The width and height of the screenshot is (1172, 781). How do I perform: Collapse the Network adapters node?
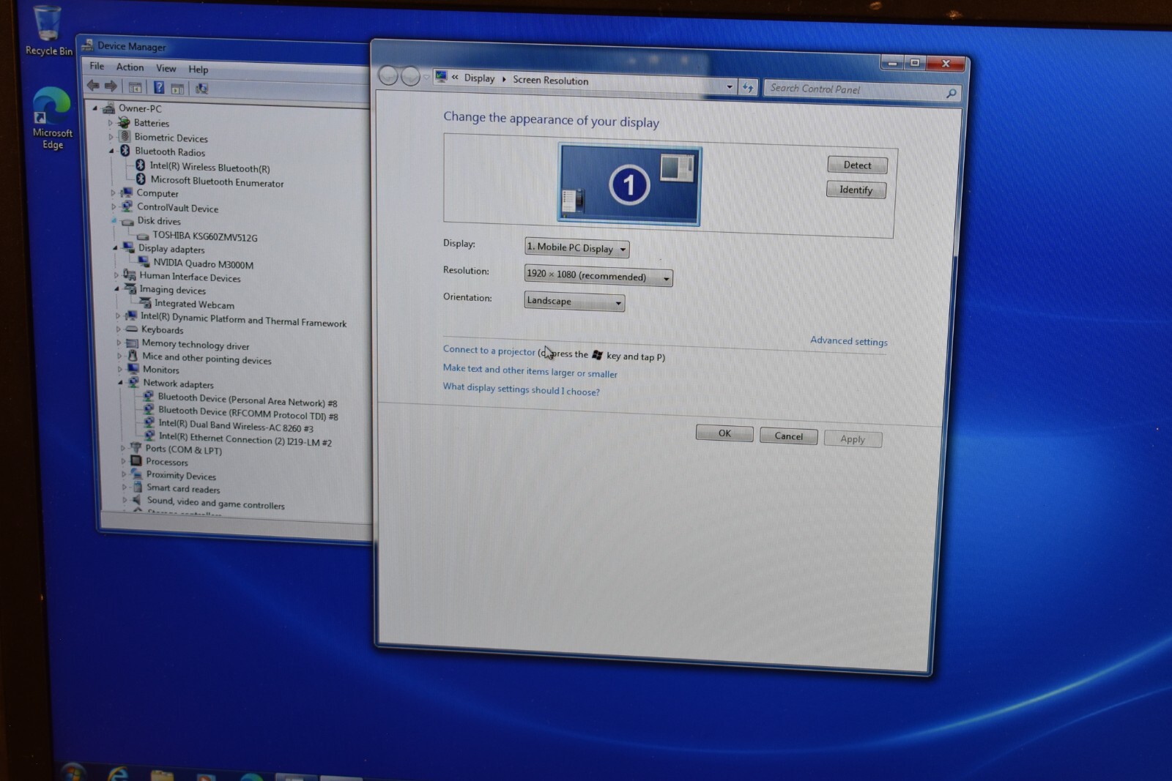pyautogui.click(x=120, y=382)
